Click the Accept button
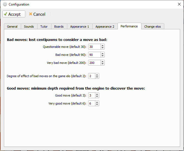 (x=14, y=14)
